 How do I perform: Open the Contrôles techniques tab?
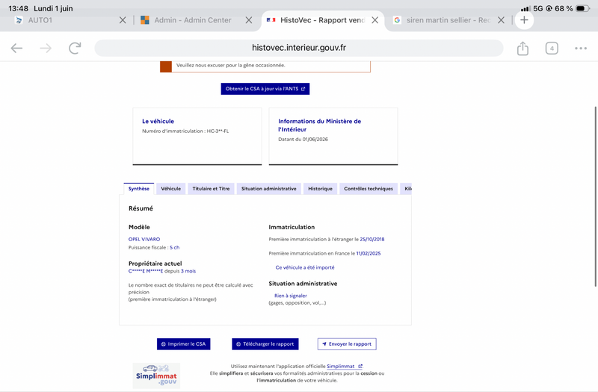(369, 189)
